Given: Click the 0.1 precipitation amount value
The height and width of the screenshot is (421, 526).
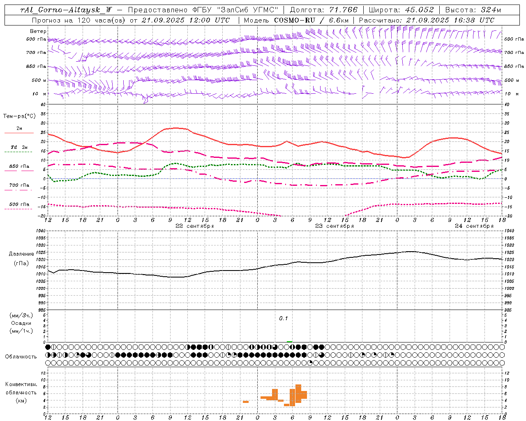Looking at the screenshot, I should (284, 319).
